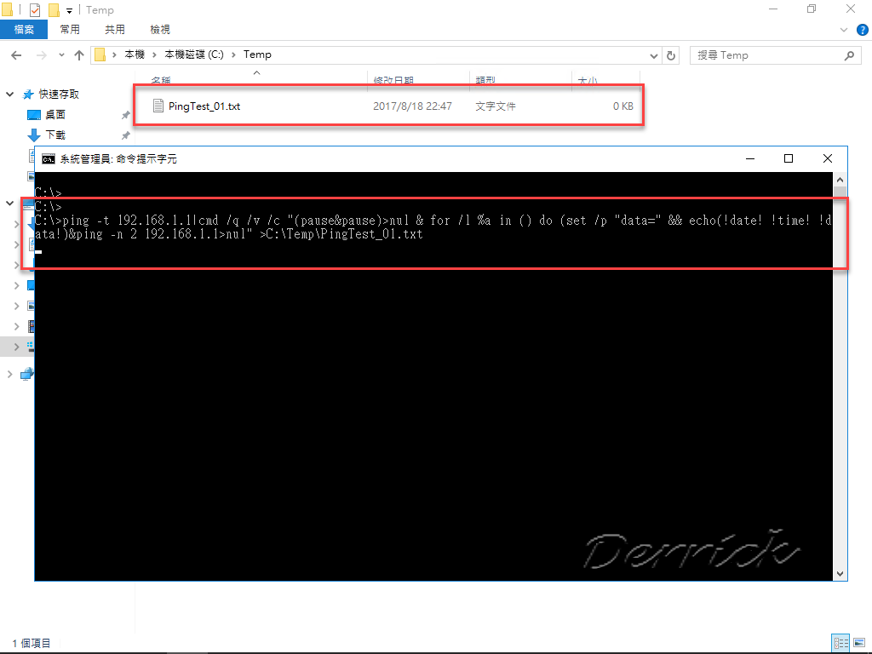Click the Back navigation arrow

click(x=15, y=54)
